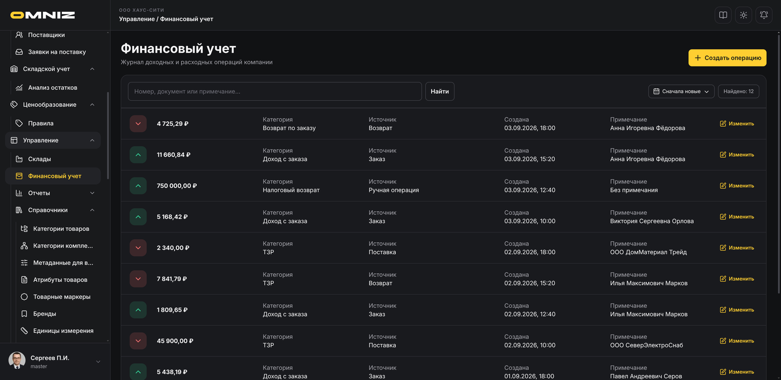Click Изменить for the 2 340,00 ₽ operation

click(x=737, y=248)
